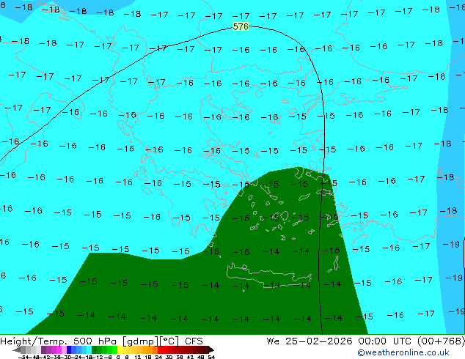Viewport: 465px width, 359px height.
Task: Pick the dark blue swatch in the legend
Action: (69, 350)
